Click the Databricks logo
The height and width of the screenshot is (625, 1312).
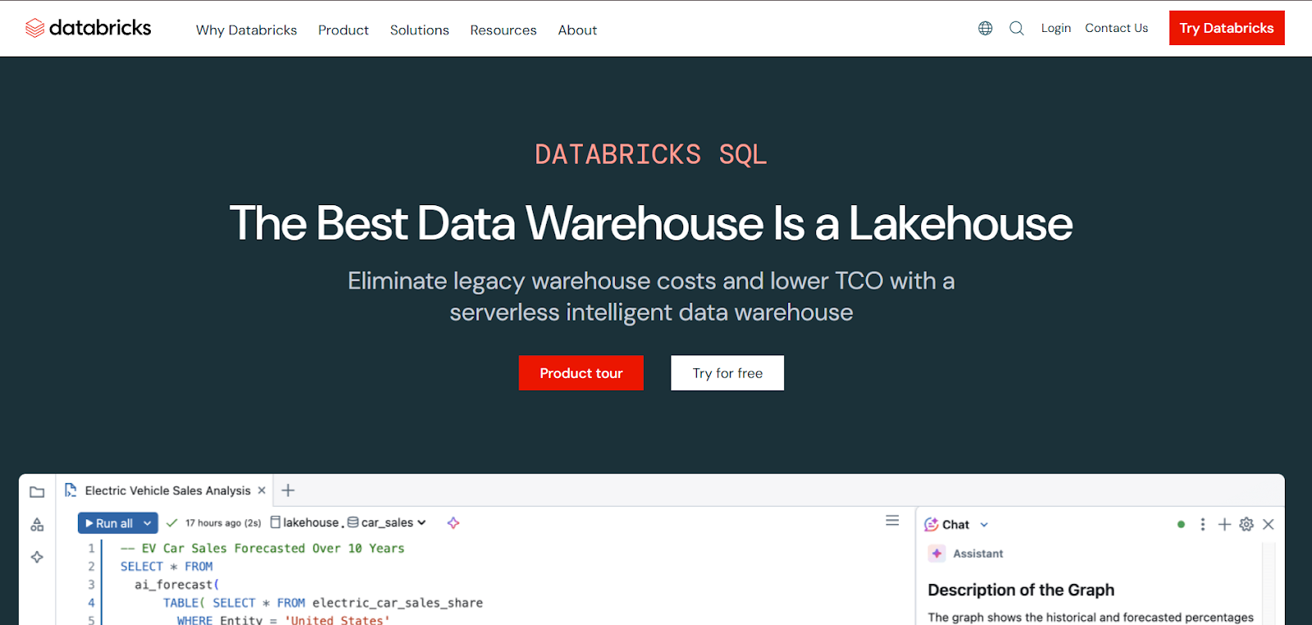88,28
